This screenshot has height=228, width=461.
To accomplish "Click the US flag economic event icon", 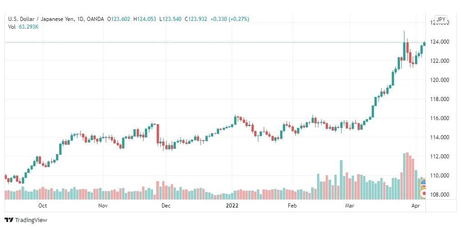I will pyautogui.click(x=424, y=183).
